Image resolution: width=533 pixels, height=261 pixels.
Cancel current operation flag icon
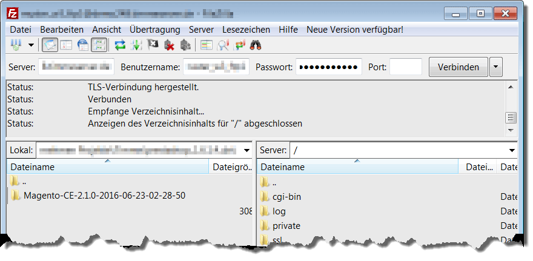[x=153, y=45]
